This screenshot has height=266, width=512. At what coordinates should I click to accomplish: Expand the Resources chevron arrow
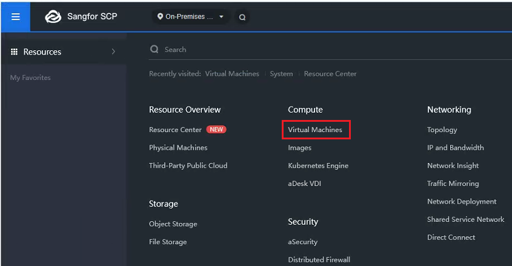(x=113, y=52)
